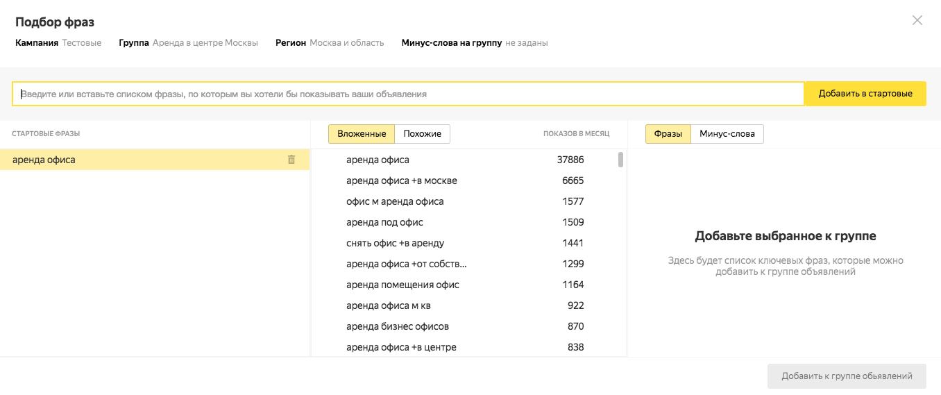This screenshot has width=941, height=395.
Task: Pick suggestion аренда офиса +в москве
Action: click(x=465, y=180)
